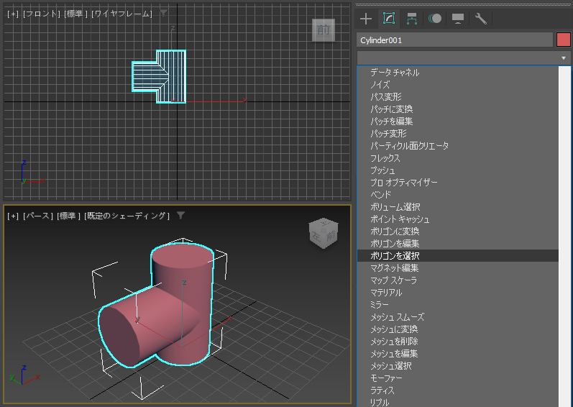
Task: Open the Motion panel icon
Action: tap(435, 19)
